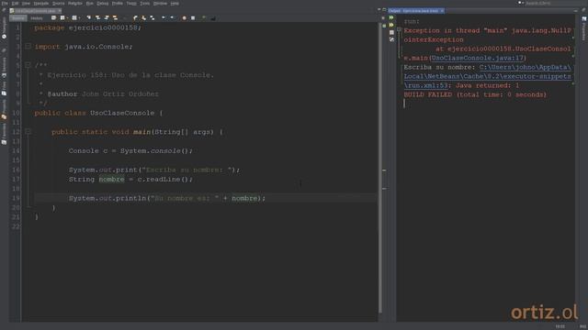The height and width of the screenshot is (330, 588).
Task: Click the Forward navigation toolbar icon
Action: coord(74,18)
